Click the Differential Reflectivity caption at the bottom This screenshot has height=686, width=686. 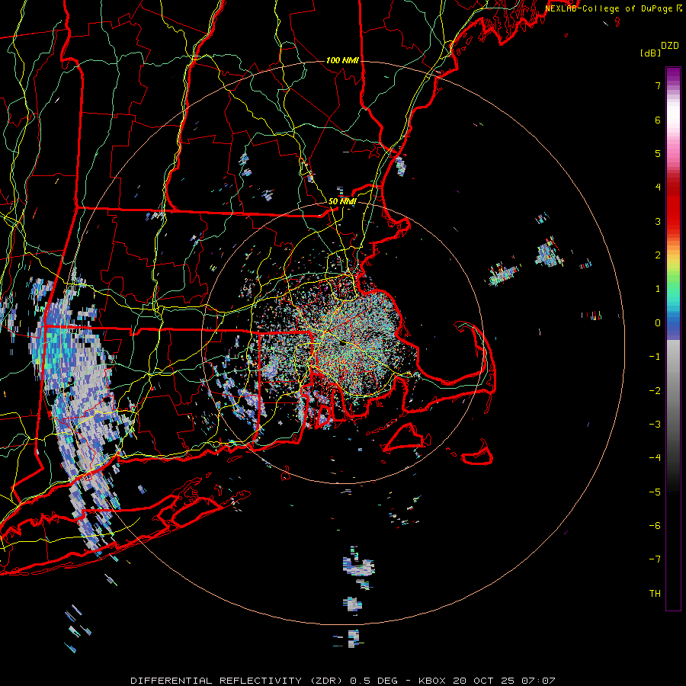pos(343,681)
